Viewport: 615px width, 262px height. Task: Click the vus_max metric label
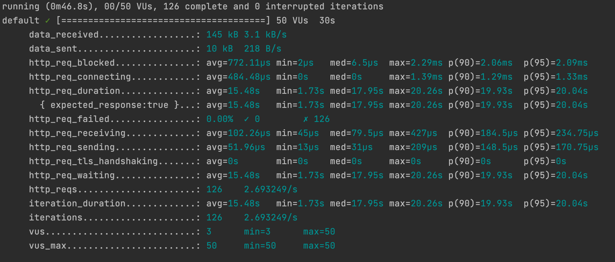point(48,246)
